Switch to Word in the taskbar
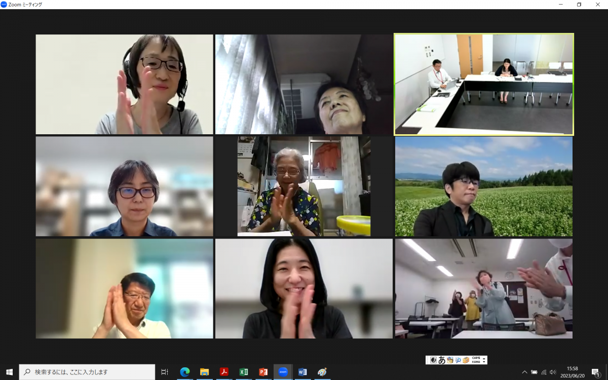Viewport: 608px width, 380px height. (x=303, y=372)
